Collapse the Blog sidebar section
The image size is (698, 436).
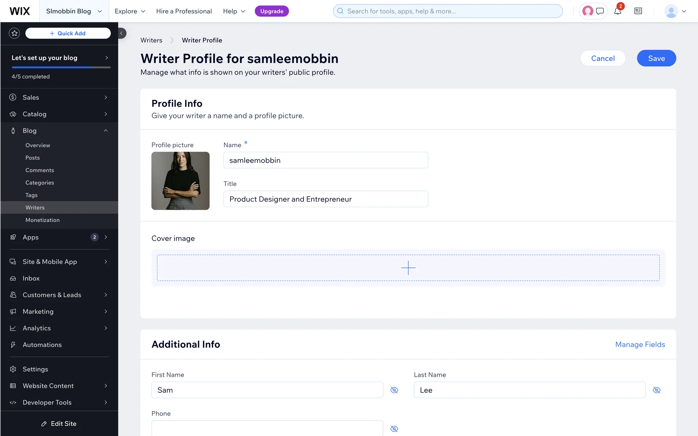point(105,131)
